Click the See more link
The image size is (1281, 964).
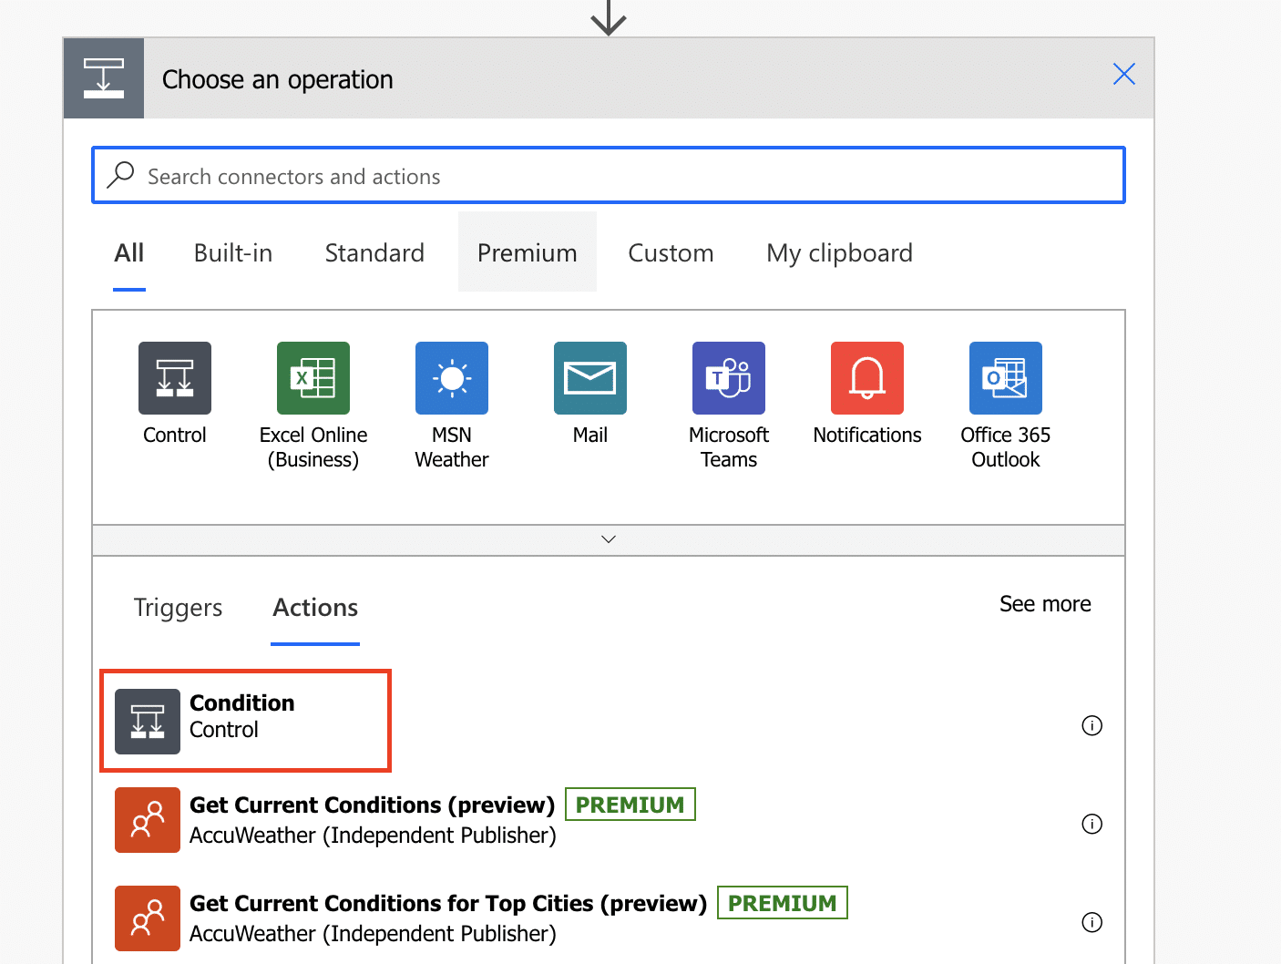(x=1045, y=604)
